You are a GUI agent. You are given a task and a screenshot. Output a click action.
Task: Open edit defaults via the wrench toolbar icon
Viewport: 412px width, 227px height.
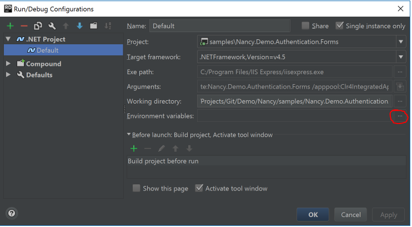52,25
